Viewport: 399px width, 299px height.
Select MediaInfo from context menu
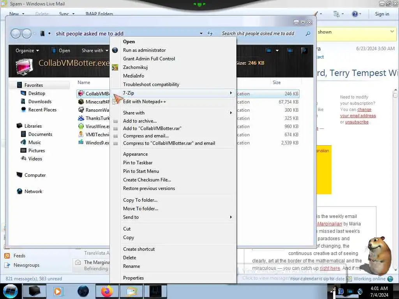134,76
